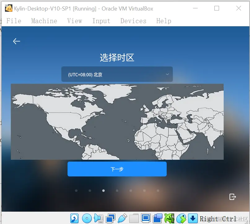The image size is (250, 224).
Task: Click the shared folders status icon
Action: coord(134,218)
